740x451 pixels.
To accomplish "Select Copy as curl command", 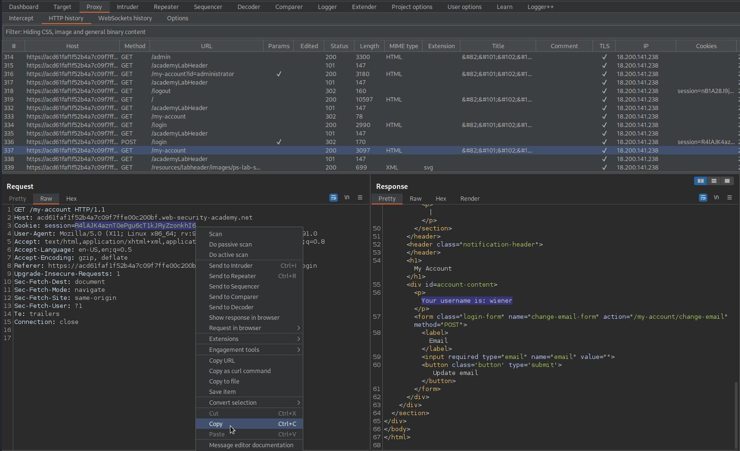I will 249,371.
